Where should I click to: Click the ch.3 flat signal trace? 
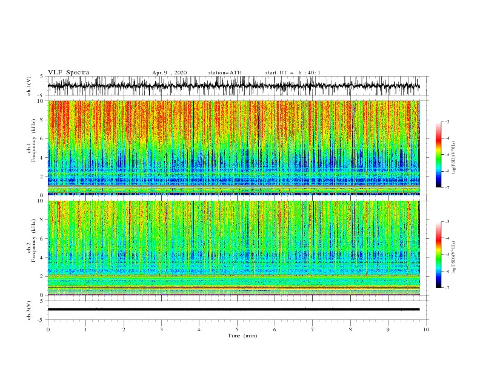[x=234, y=310]
